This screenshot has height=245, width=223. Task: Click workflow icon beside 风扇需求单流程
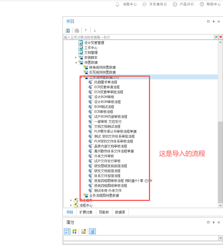click(91, 82)
